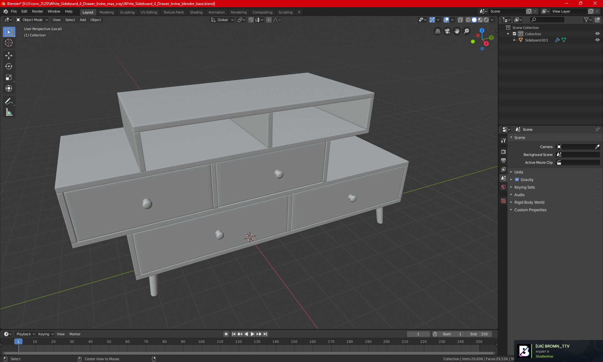This screenshot has width=603, height=362.
Task: Select the Annotate tool
Action: pyautogui.click(x=9, y=101)
